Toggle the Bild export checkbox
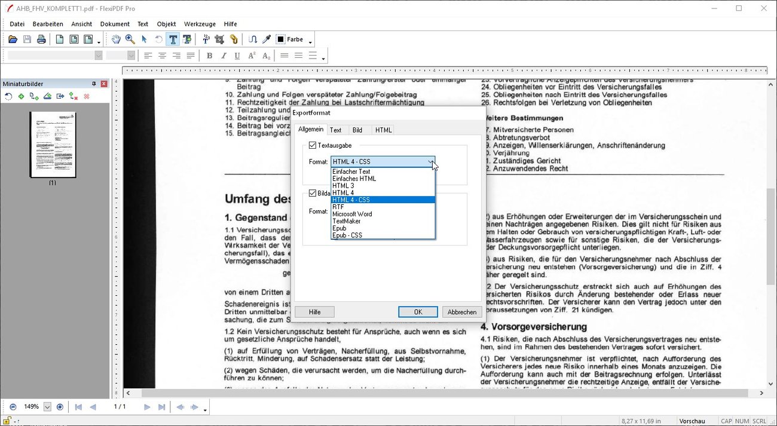777x426 pixels. [312, 192]
